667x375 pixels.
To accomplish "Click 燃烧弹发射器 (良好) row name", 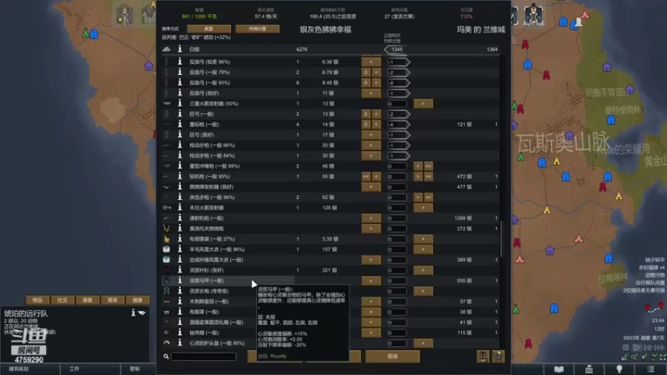I will 212,187.
